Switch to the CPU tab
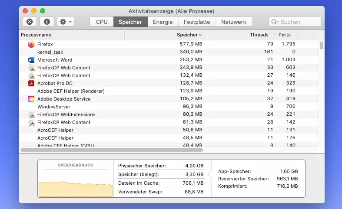342x209 pixels. point(102,22)
